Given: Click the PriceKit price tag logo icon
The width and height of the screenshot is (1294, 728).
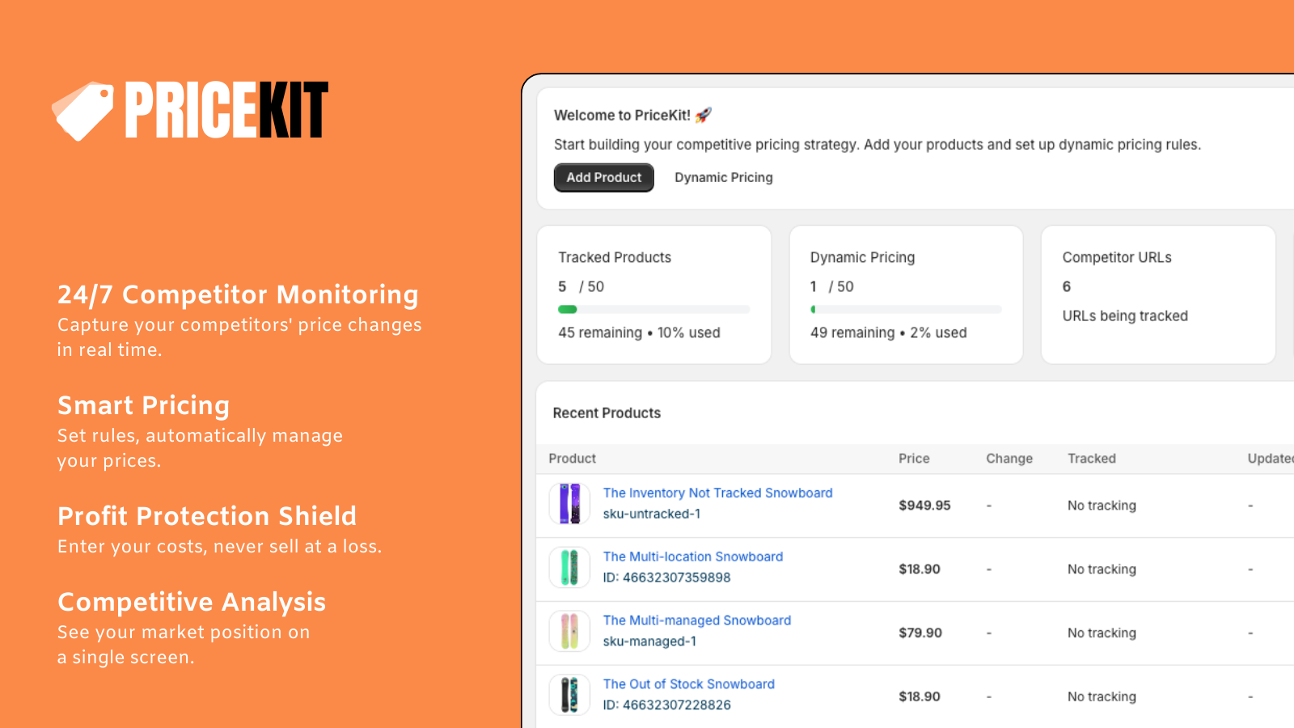Looking at the screenshot, I should point(83,111).
